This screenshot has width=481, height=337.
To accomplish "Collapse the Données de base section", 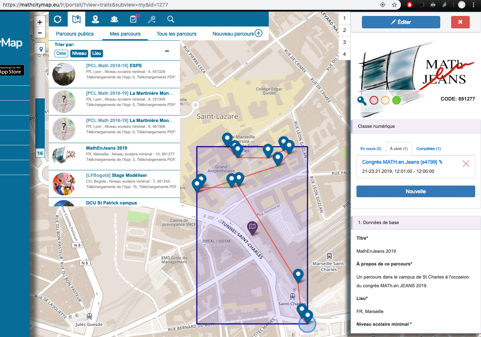I will (x=415, y=223).
